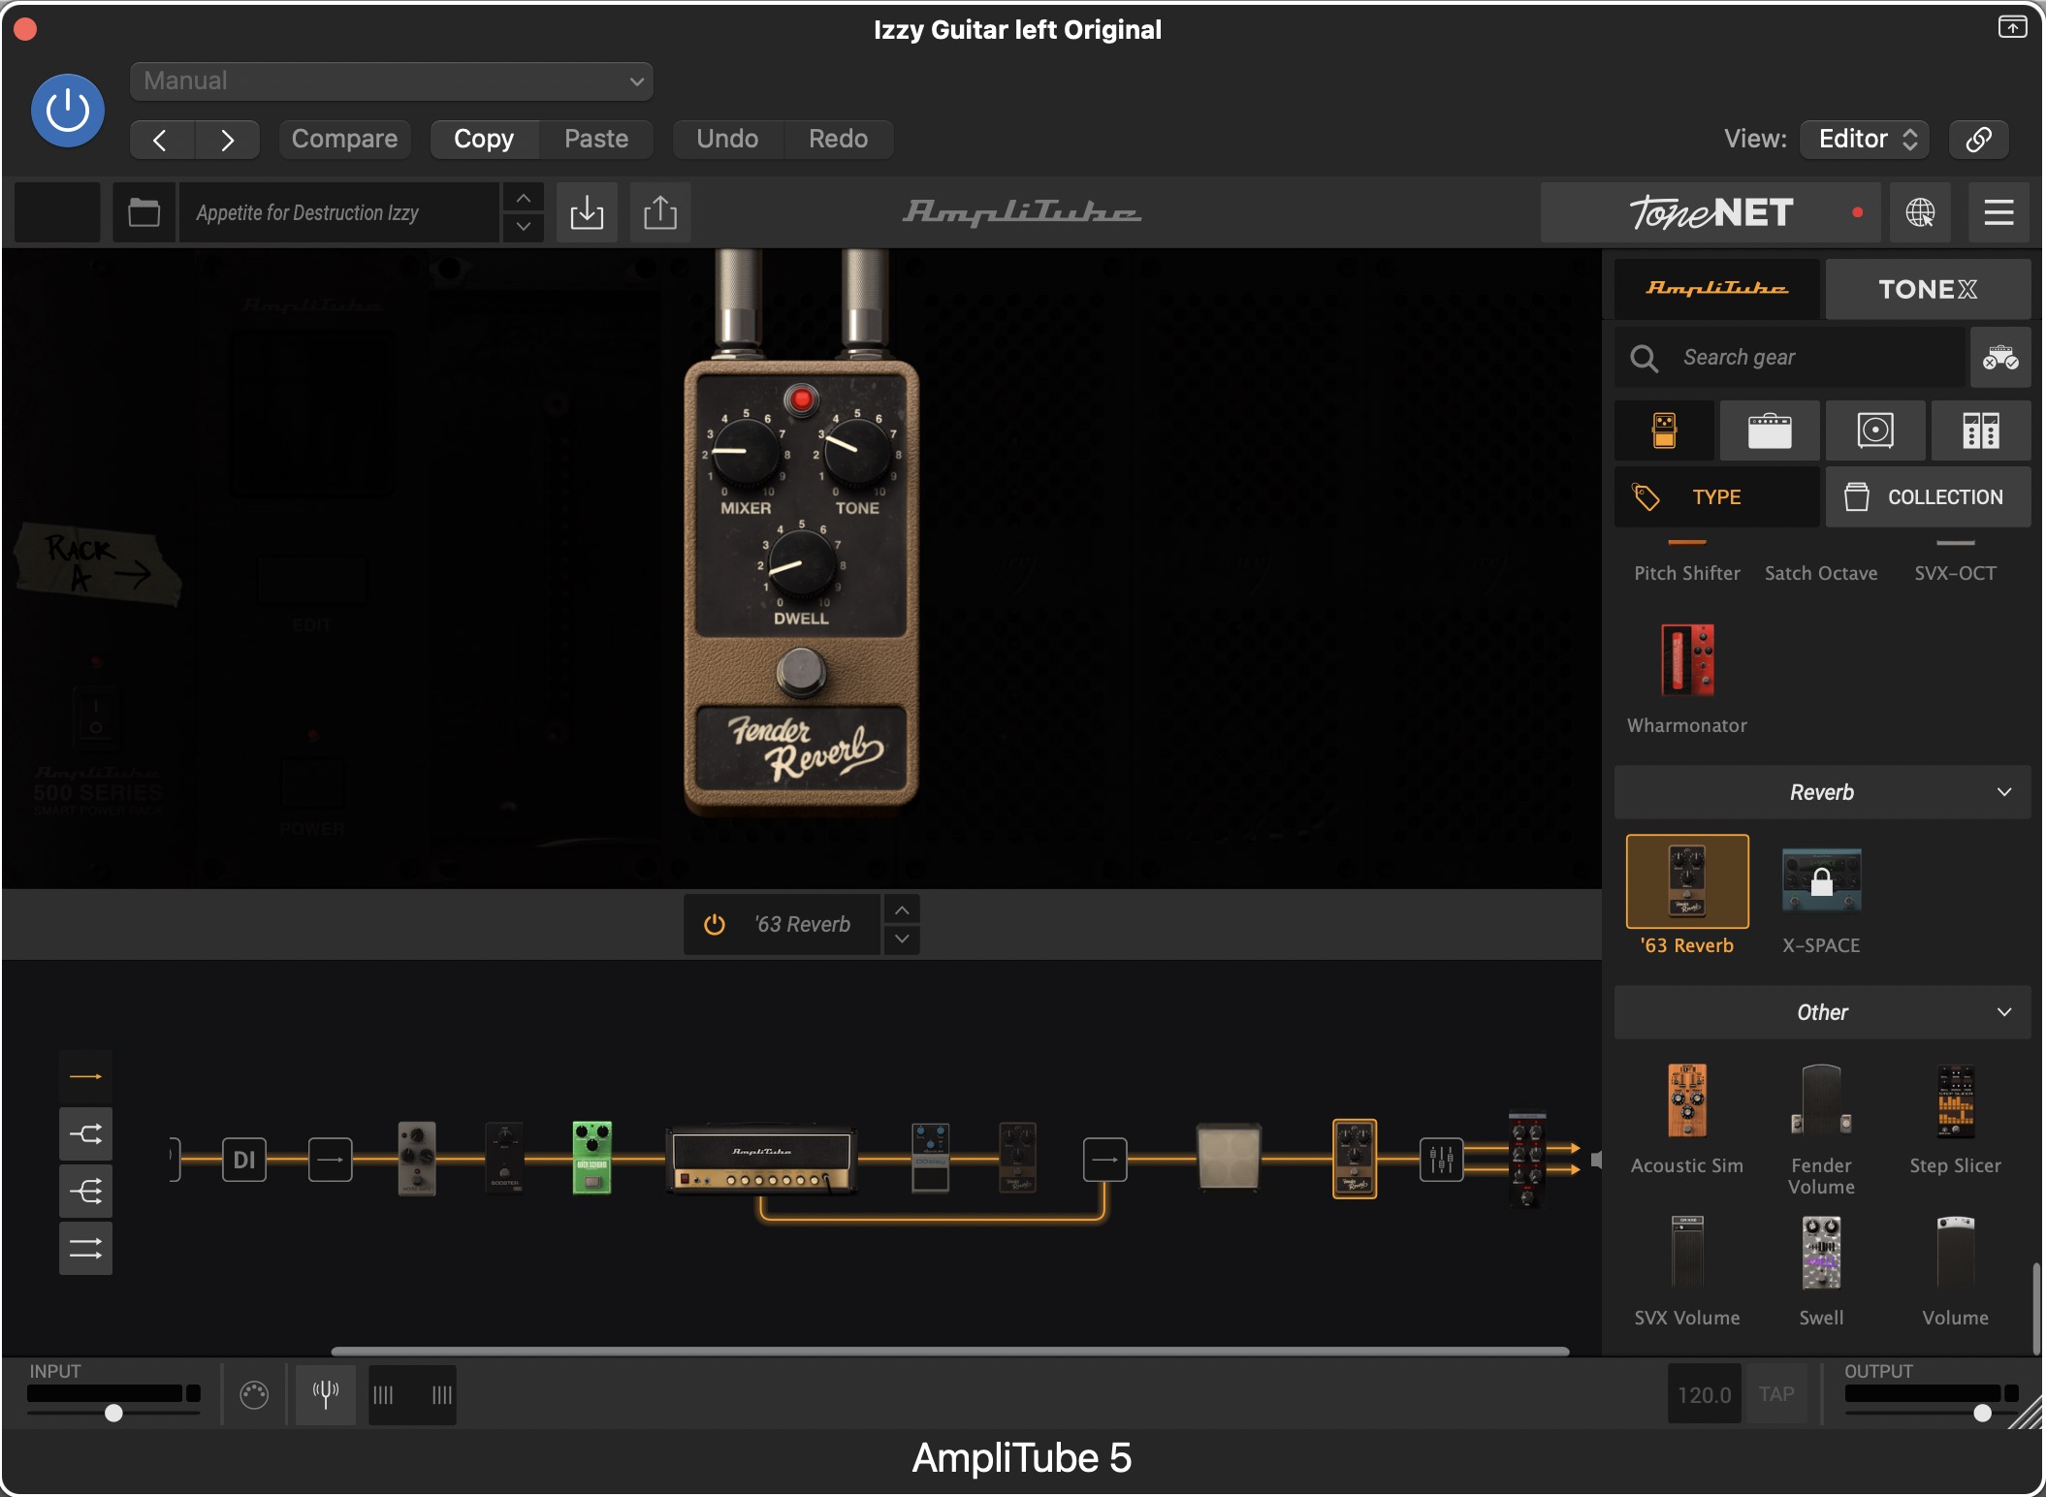Open the Manual preset dropdown
2046x1497 pixels.
[x=392, y=81]
